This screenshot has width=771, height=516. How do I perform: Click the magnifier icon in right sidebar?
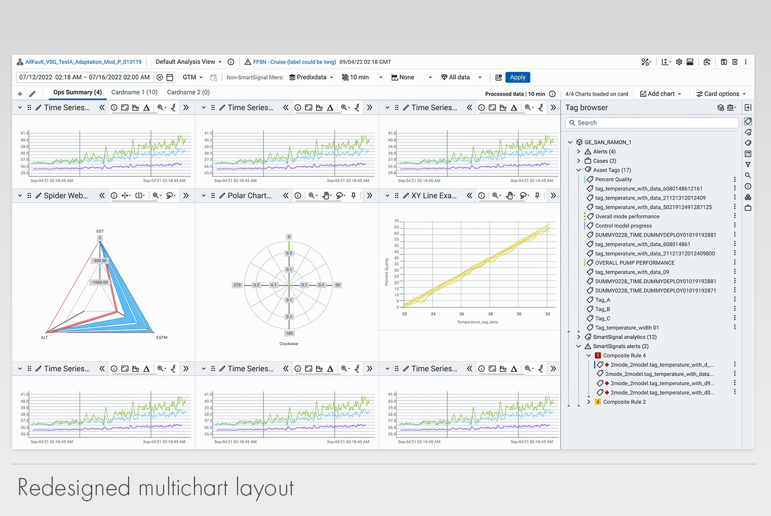(748, 175)
